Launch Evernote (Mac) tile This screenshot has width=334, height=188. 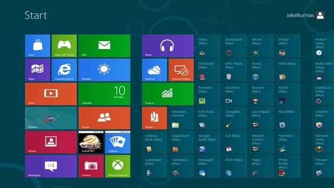(208, 94)
